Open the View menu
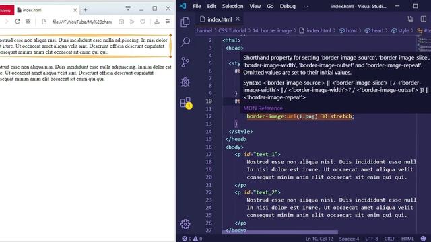Screen dimensions: 431x242 tap(255, 6)
